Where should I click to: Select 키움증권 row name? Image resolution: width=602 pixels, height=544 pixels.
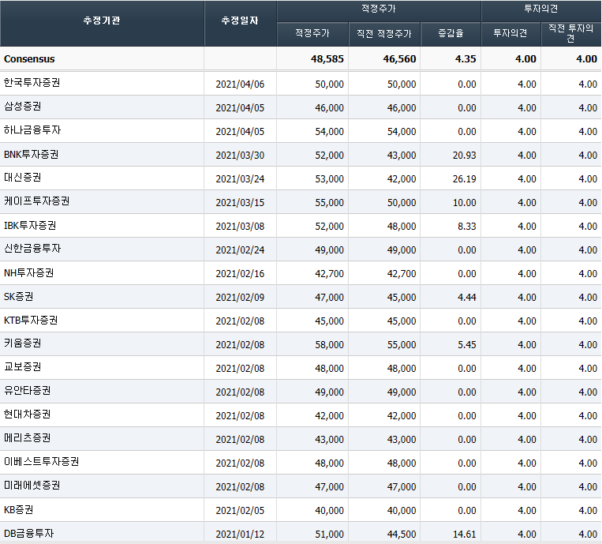tap(23, 343)
